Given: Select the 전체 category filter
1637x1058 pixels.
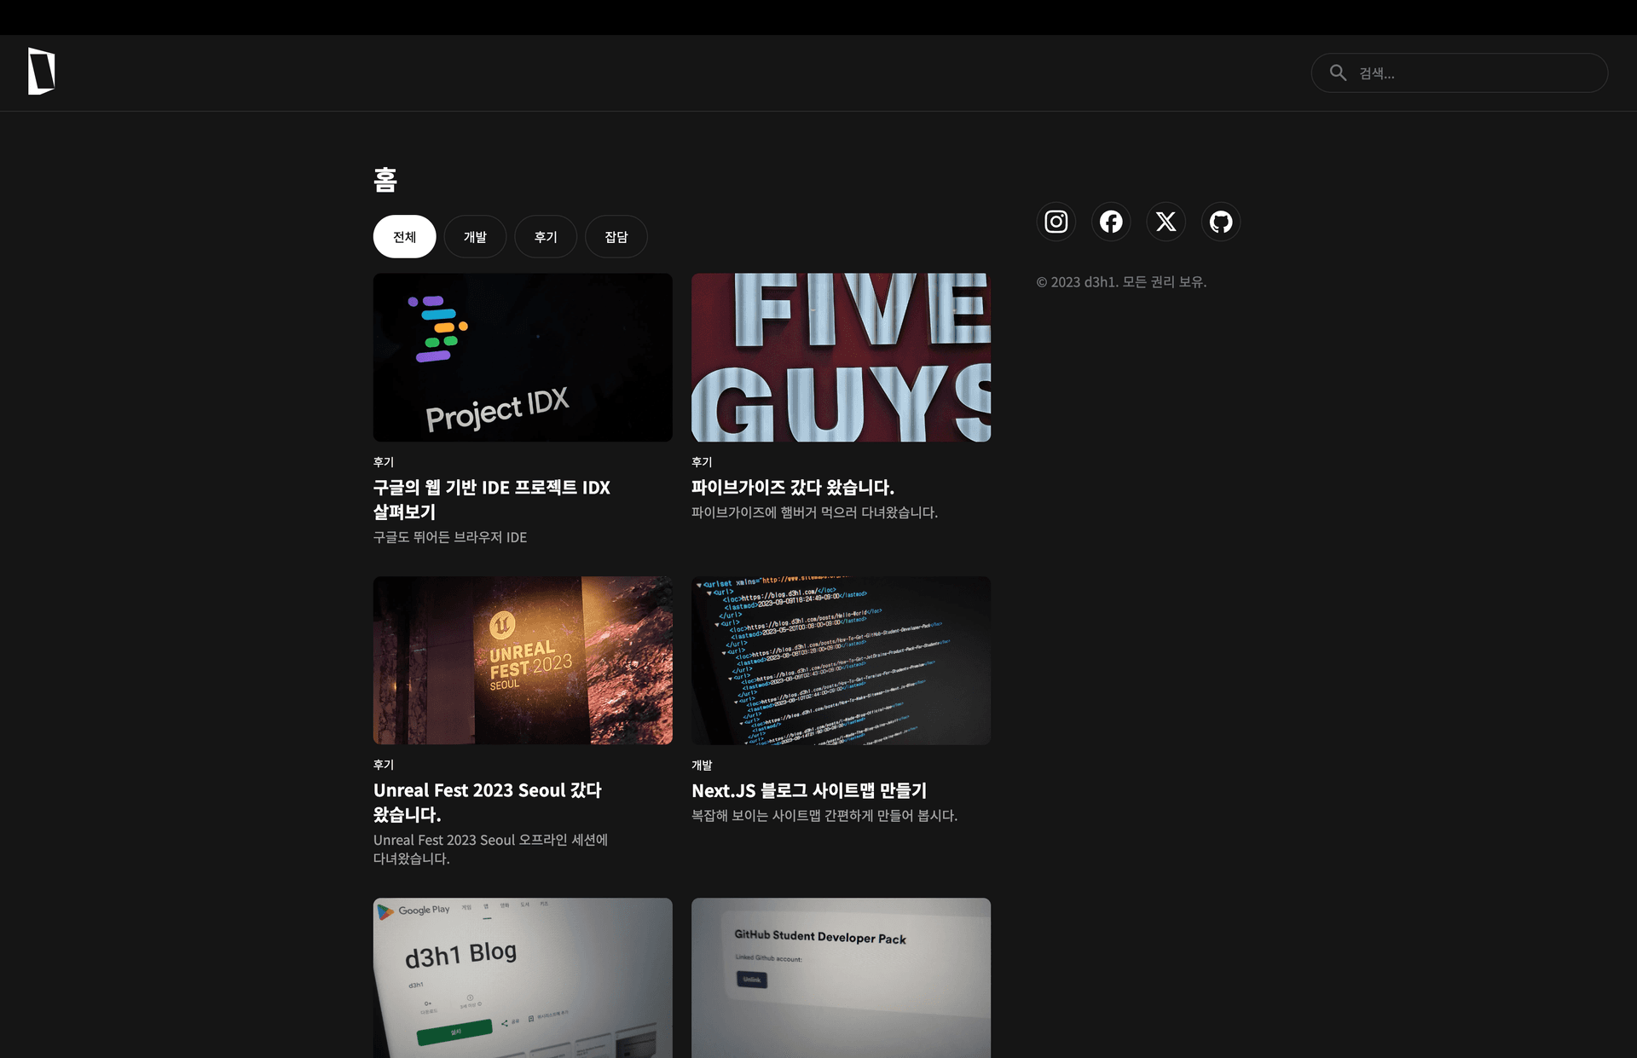Looking at the screenshot, I should (404, 237).
